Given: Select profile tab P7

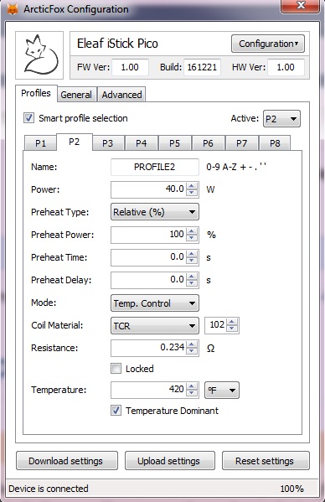Looking at the screenshot, I should (x=241, y=142).
